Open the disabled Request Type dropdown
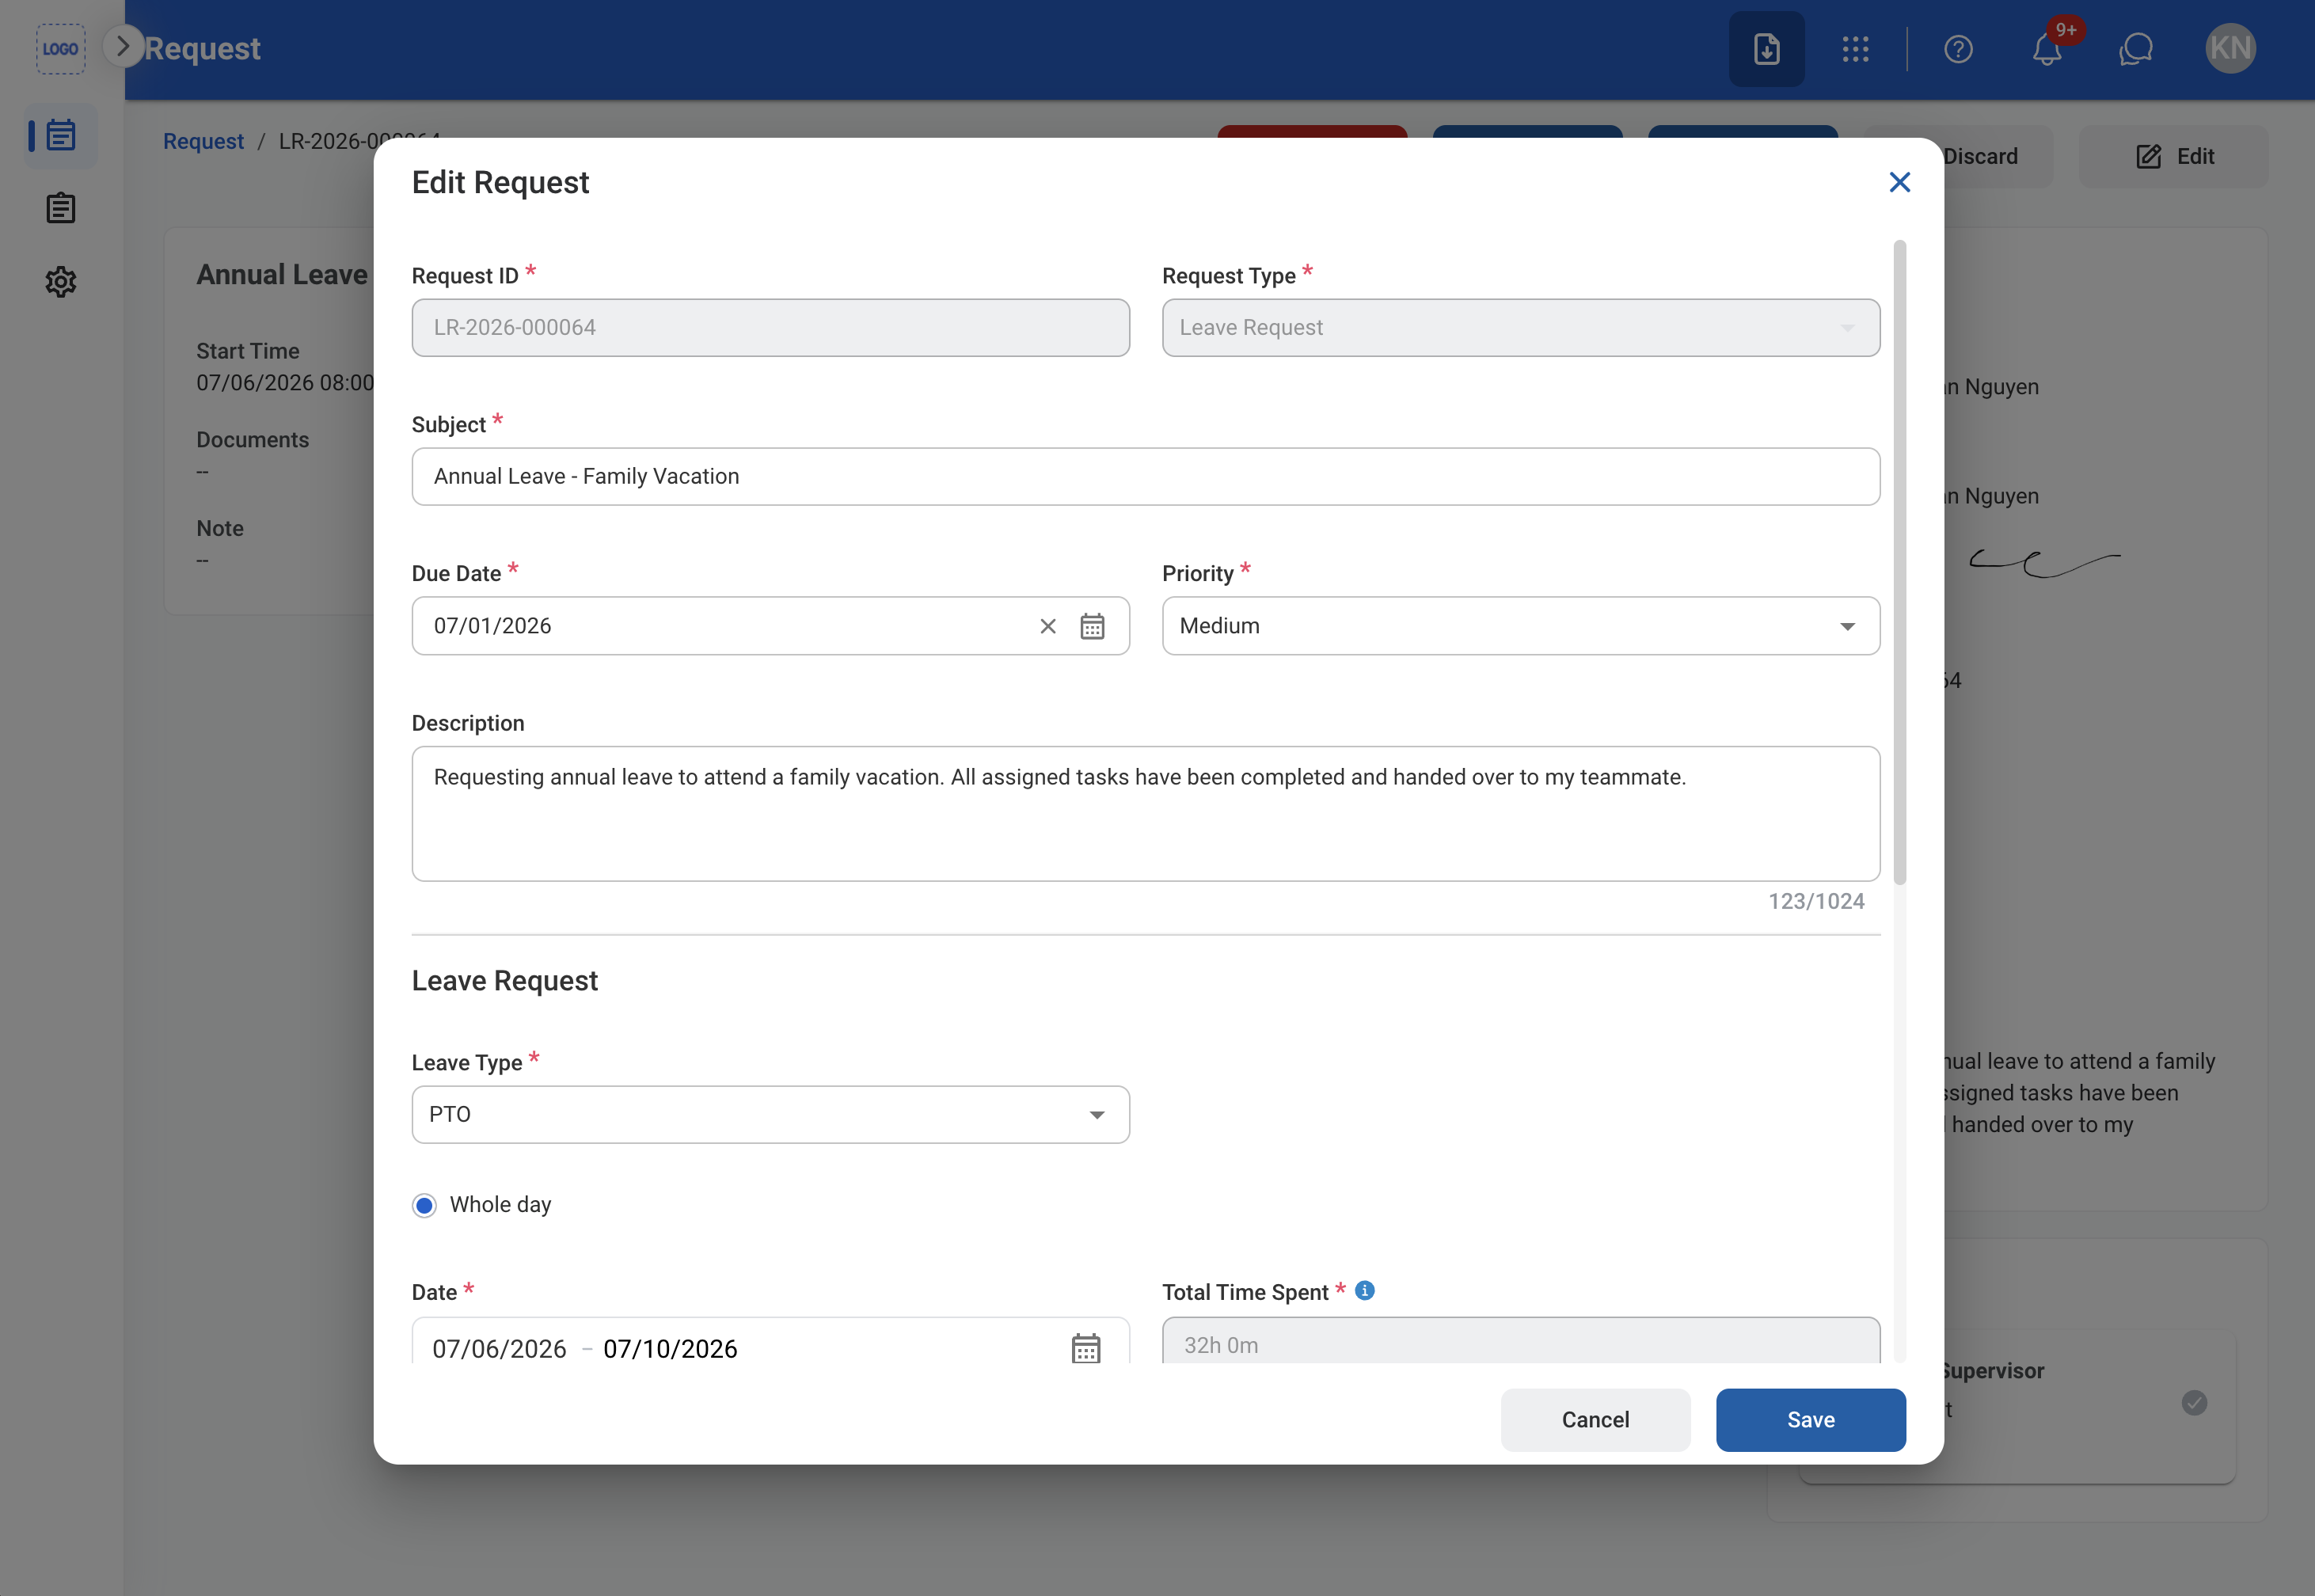This screenshot has width=2315, height=1596. coord(1520,328)
